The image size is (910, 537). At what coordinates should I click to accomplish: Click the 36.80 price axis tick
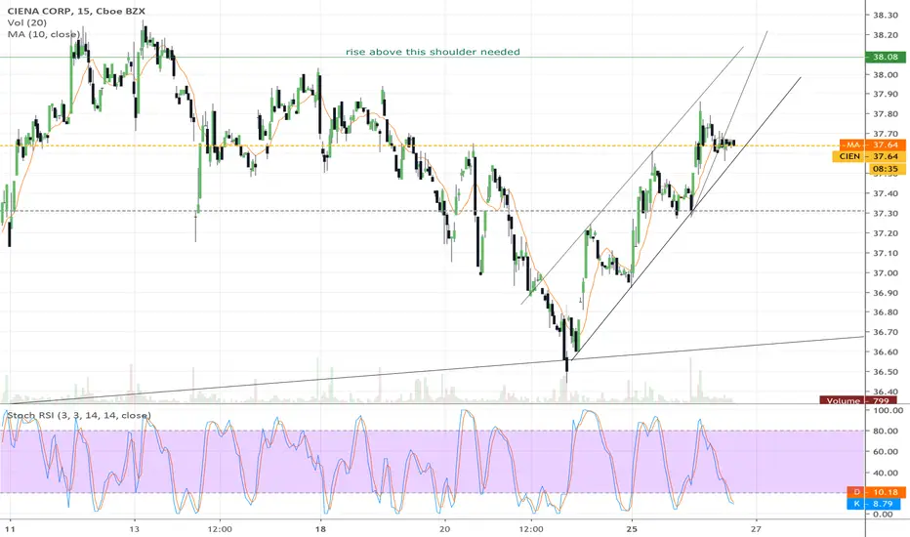[x=886, y=312]
